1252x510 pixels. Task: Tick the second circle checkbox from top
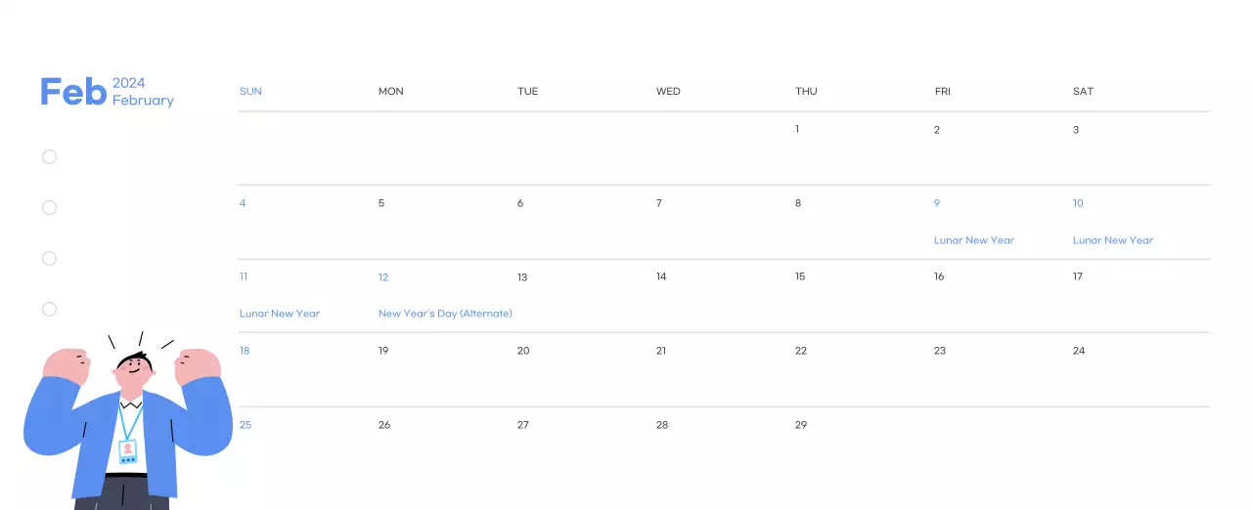point(50,208)
